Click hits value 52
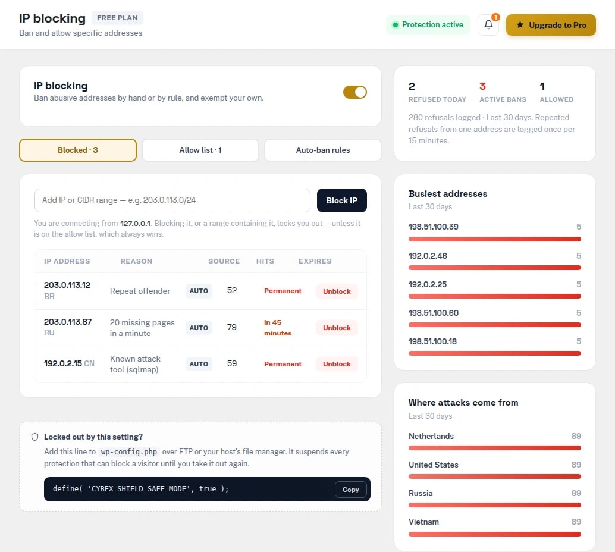The image size is (615, 552). pyautogui.click(x=232, y=290)
